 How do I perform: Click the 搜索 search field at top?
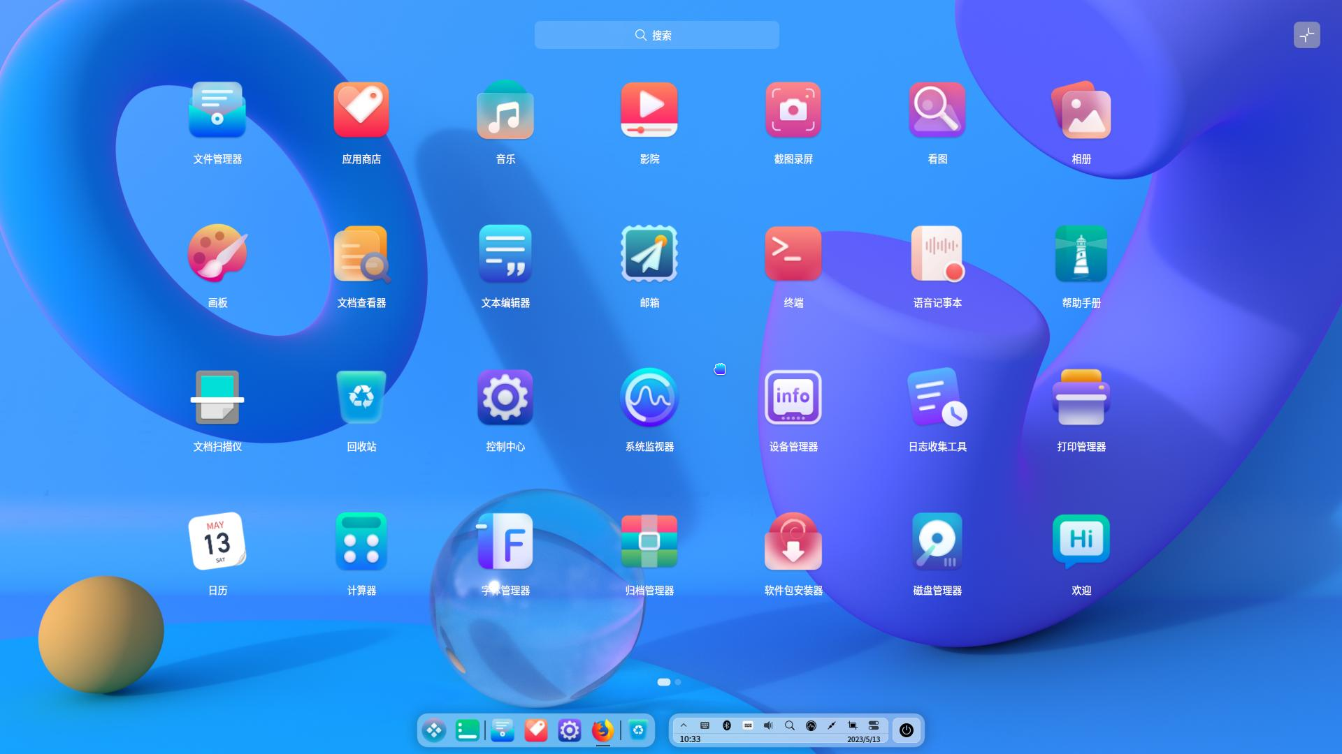[656, 35]
